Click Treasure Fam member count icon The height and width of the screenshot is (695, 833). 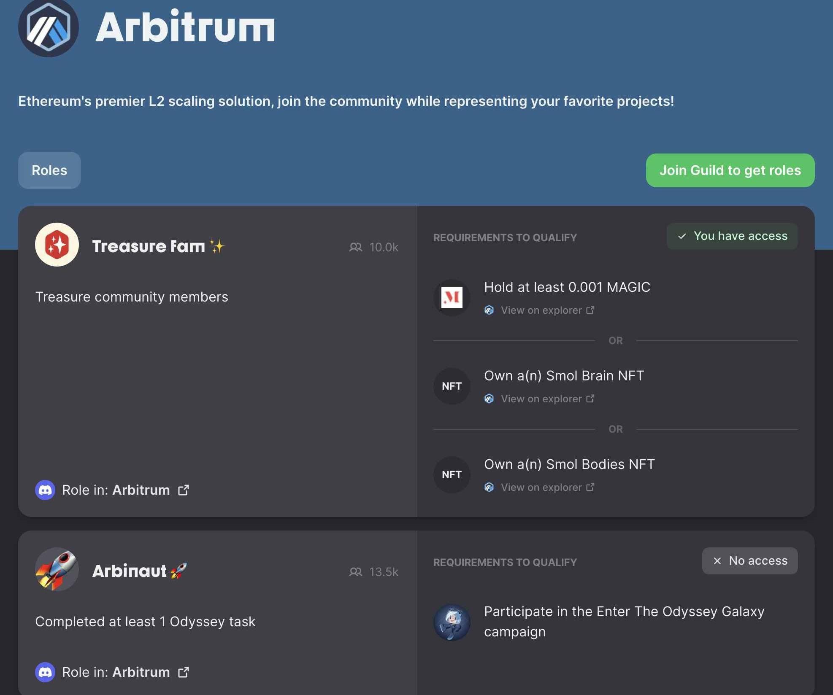point(356,247)
